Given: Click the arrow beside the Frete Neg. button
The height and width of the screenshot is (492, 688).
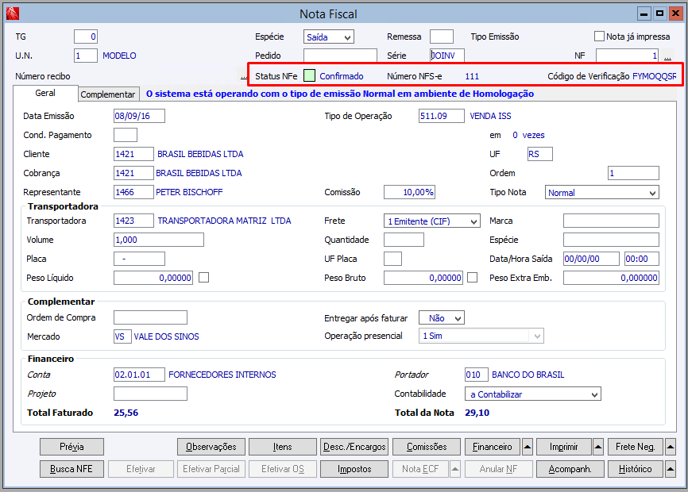Looking at the screenshot, I should [x=670, y=447].
